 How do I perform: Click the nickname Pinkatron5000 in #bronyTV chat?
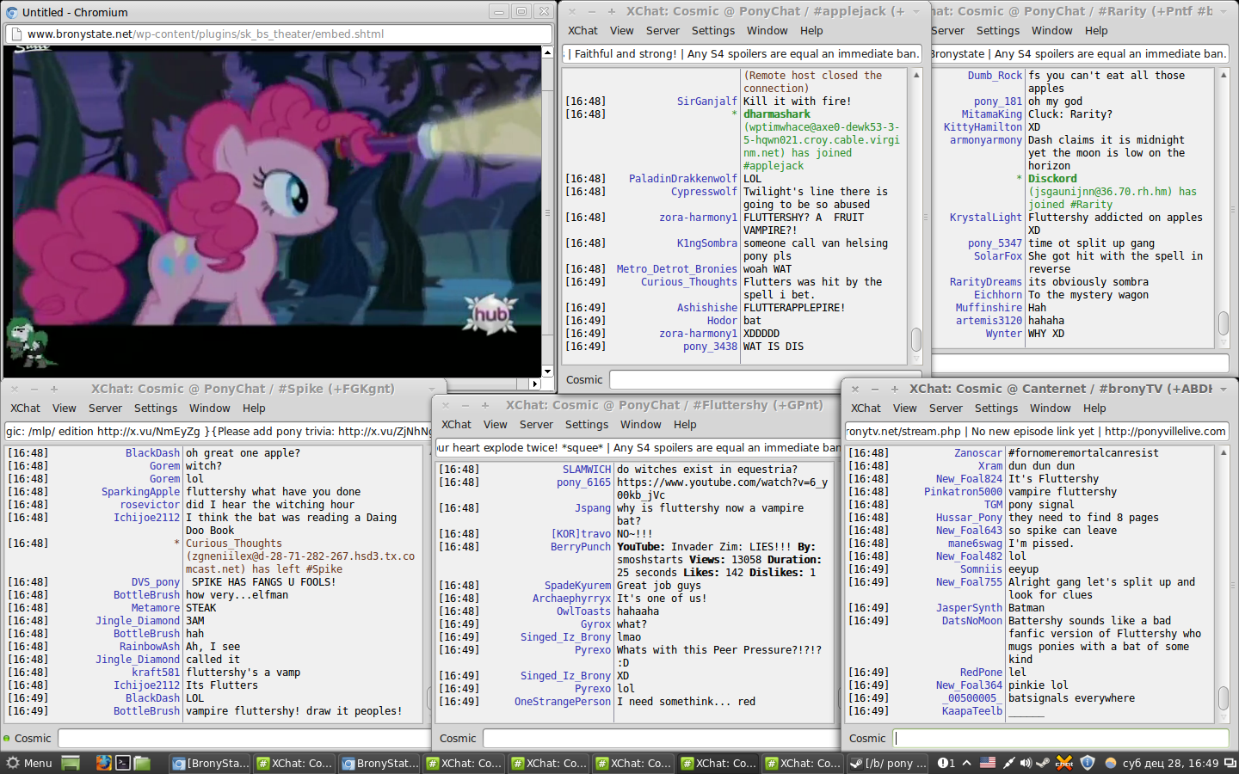point(964,492)
